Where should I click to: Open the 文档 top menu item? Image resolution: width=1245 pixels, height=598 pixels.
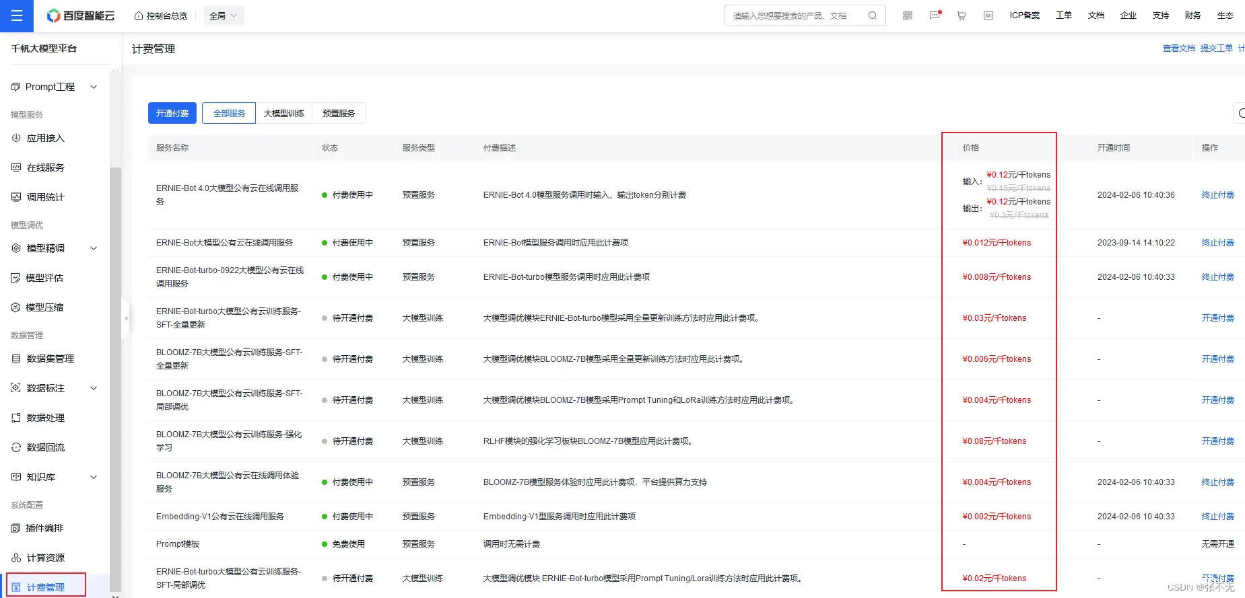click(x=1096, y=15)
